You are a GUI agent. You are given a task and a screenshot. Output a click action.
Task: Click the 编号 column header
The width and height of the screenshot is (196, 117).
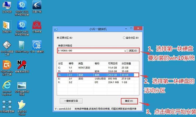(x=71, y=63)
